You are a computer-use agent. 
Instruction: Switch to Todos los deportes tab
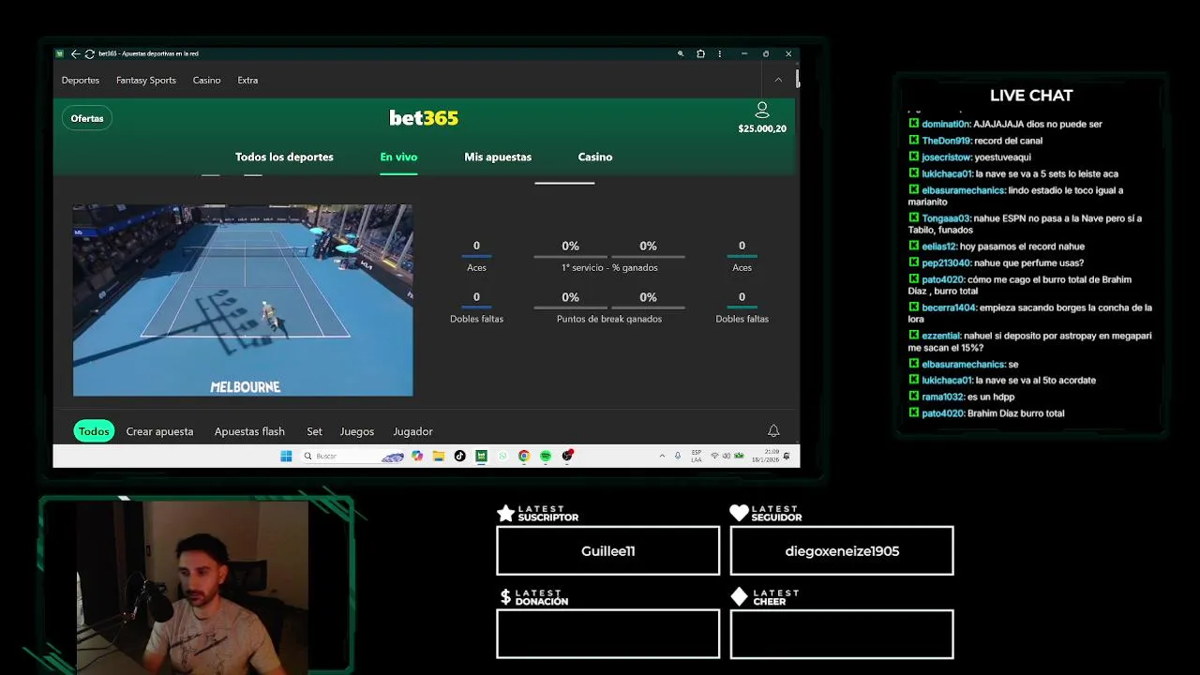click(284, 157)
